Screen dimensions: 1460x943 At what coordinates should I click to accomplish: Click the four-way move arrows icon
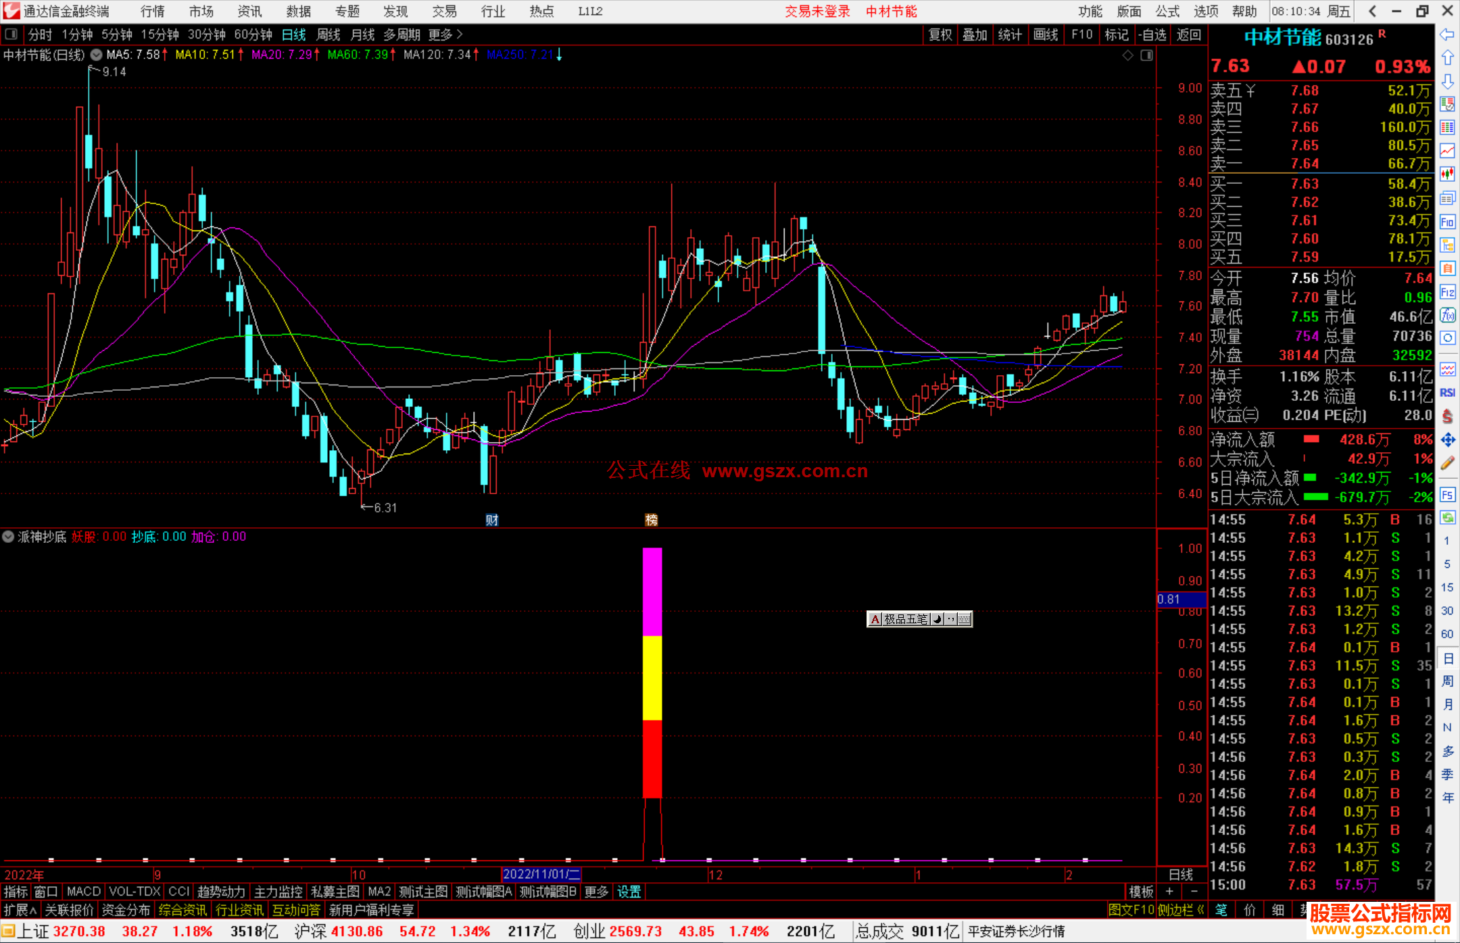(x=1447, y=440)
